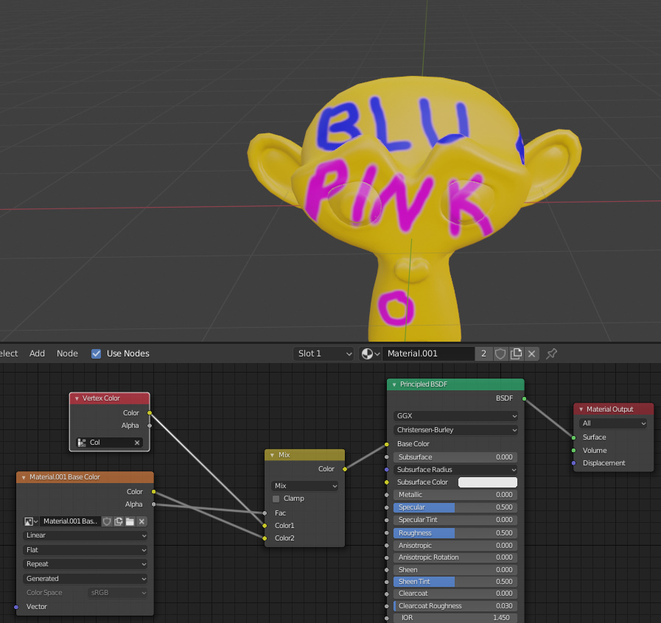Open an image file for the texture node
Image resolution: width=661 pixels, height=623 pixels.
tap(130, 521)
